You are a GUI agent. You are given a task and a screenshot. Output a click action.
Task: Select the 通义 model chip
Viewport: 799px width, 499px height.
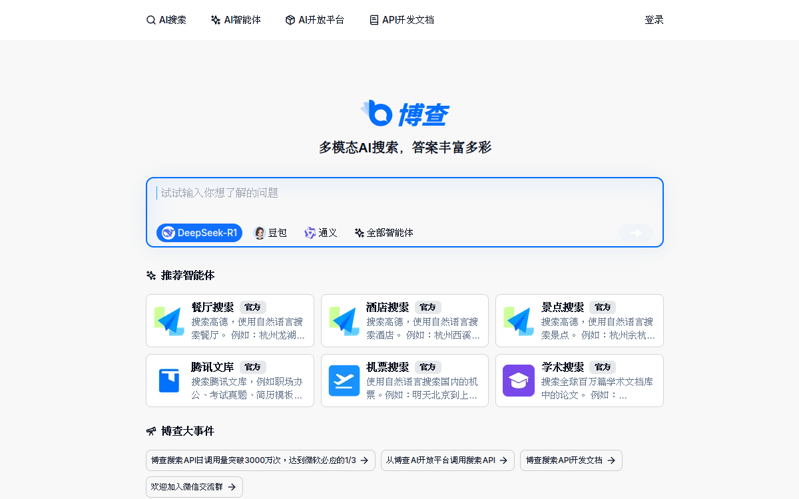[x=321, y=233]
